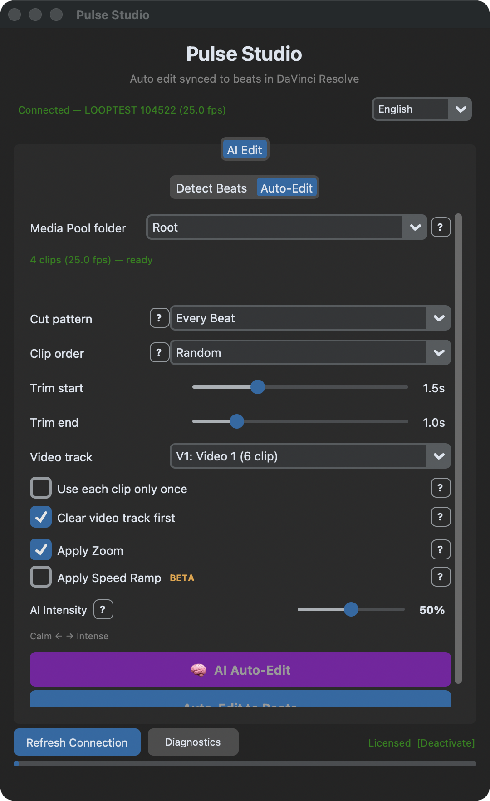The height and width of the screenshot is (801, 490).
Task: Click the AI Intensity slider handle
Action: point(351,609)
